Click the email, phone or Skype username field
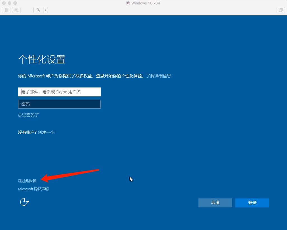This screenshot has height=230, width=287. 59,92
